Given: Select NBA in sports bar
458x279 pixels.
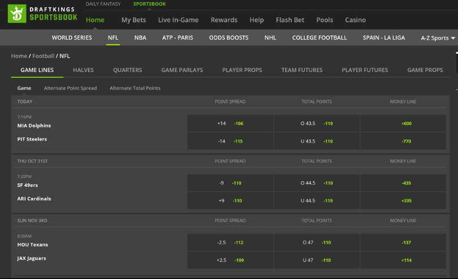Looking at the screenshot, I should point(140,38).
